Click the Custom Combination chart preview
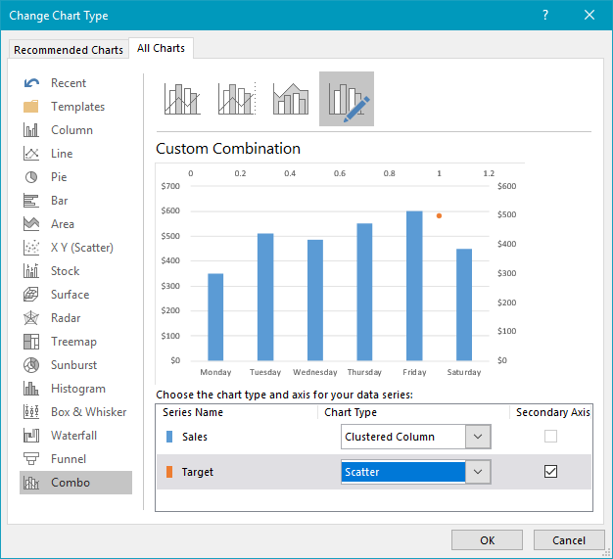Screen dimensions: 613x559 340,272
